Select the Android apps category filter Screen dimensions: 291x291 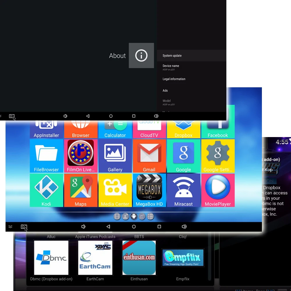coord(134,217)
